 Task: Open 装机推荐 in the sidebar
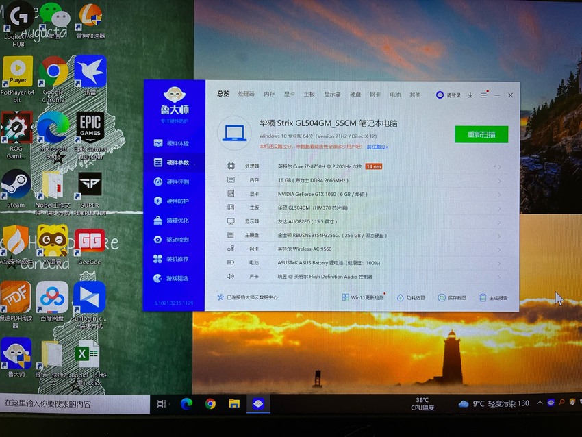(171, 259)
